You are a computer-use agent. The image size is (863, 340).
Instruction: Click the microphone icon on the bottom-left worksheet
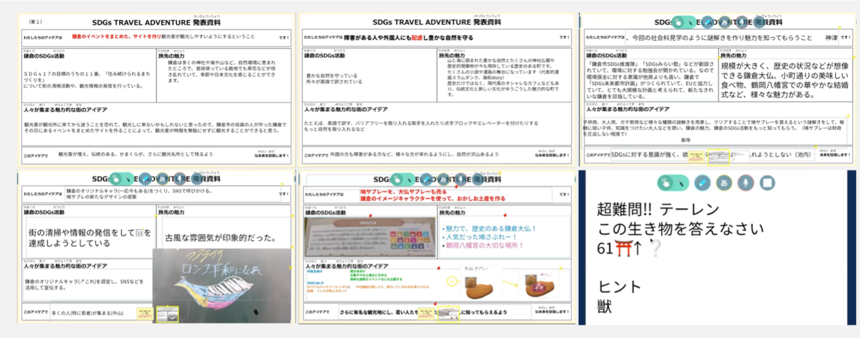tap(180, 179)
